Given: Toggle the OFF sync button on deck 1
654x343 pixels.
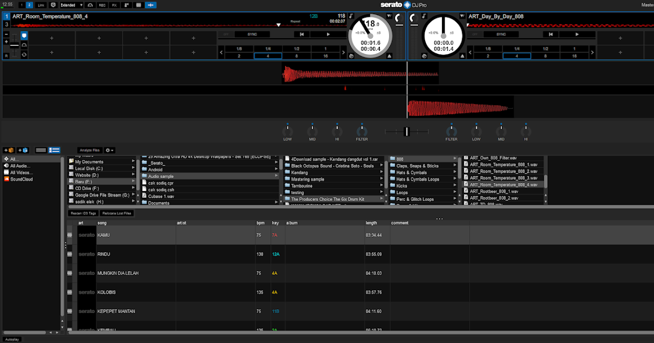Looking at the screenshot, I should pos(226,34).
